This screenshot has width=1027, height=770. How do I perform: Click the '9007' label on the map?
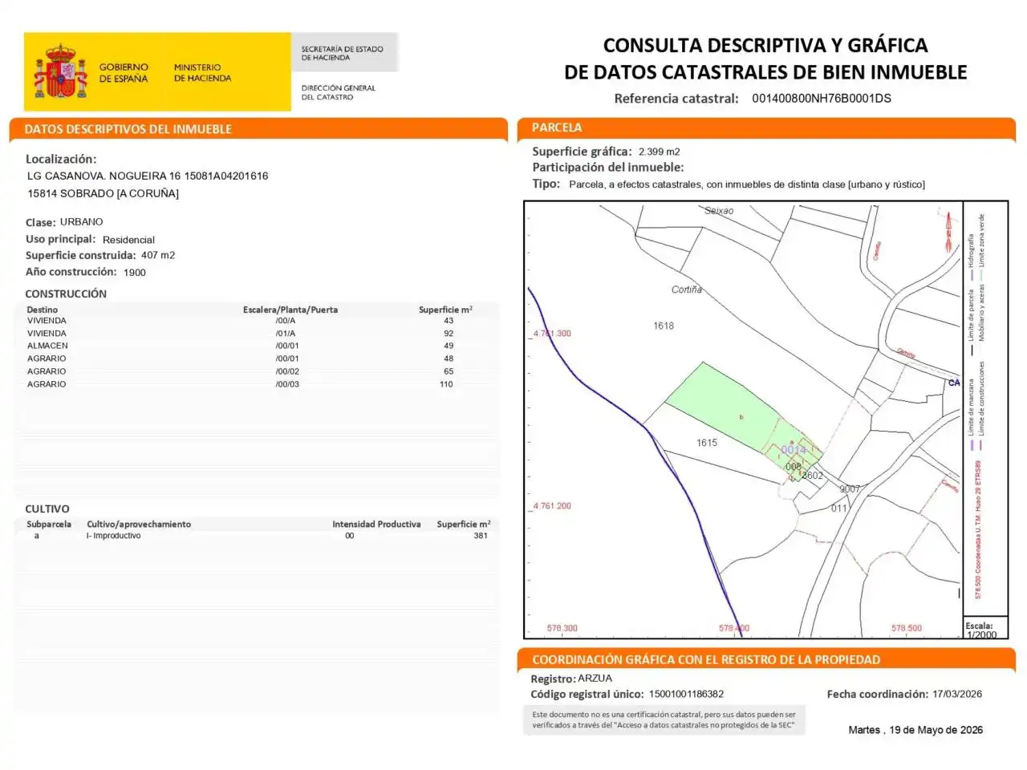(x=850, y=488)
